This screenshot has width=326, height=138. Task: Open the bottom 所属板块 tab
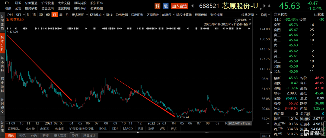point(89,136)
